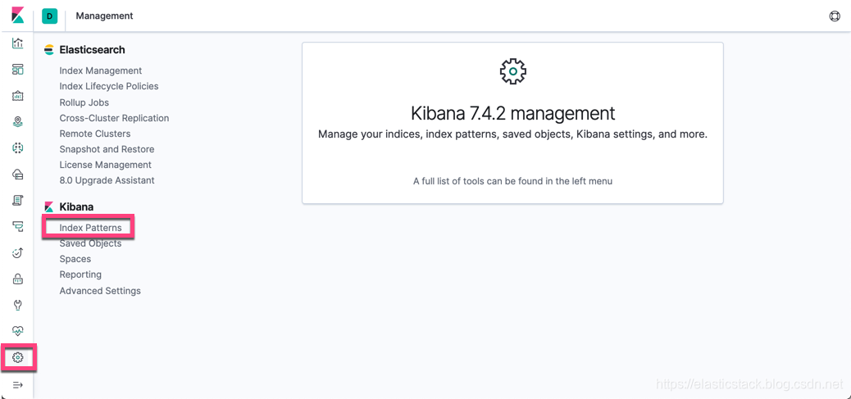Image resolution: width=851 pixels, height=399 pixels.
Task: Open the Canvas app icon
Action: tap(18, 96)
